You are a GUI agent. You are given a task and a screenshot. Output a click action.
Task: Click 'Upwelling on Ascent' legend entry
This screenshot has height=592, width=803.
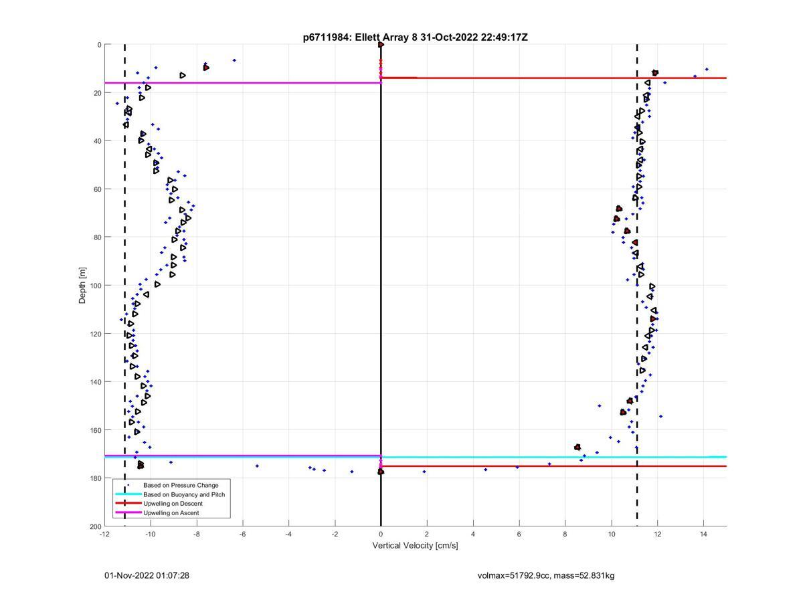(x=171, y=513)
